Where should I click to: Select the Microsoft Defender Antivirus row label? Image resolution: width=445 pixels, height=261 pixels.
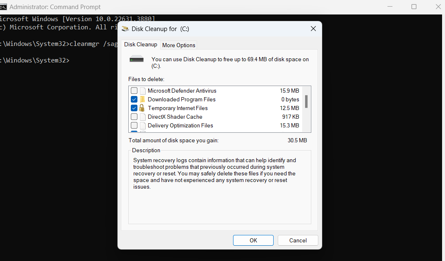coord(182,91)
